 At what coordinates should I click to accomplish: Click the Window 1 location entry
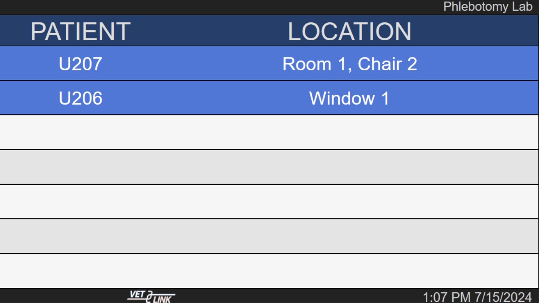tap(349, 98)
